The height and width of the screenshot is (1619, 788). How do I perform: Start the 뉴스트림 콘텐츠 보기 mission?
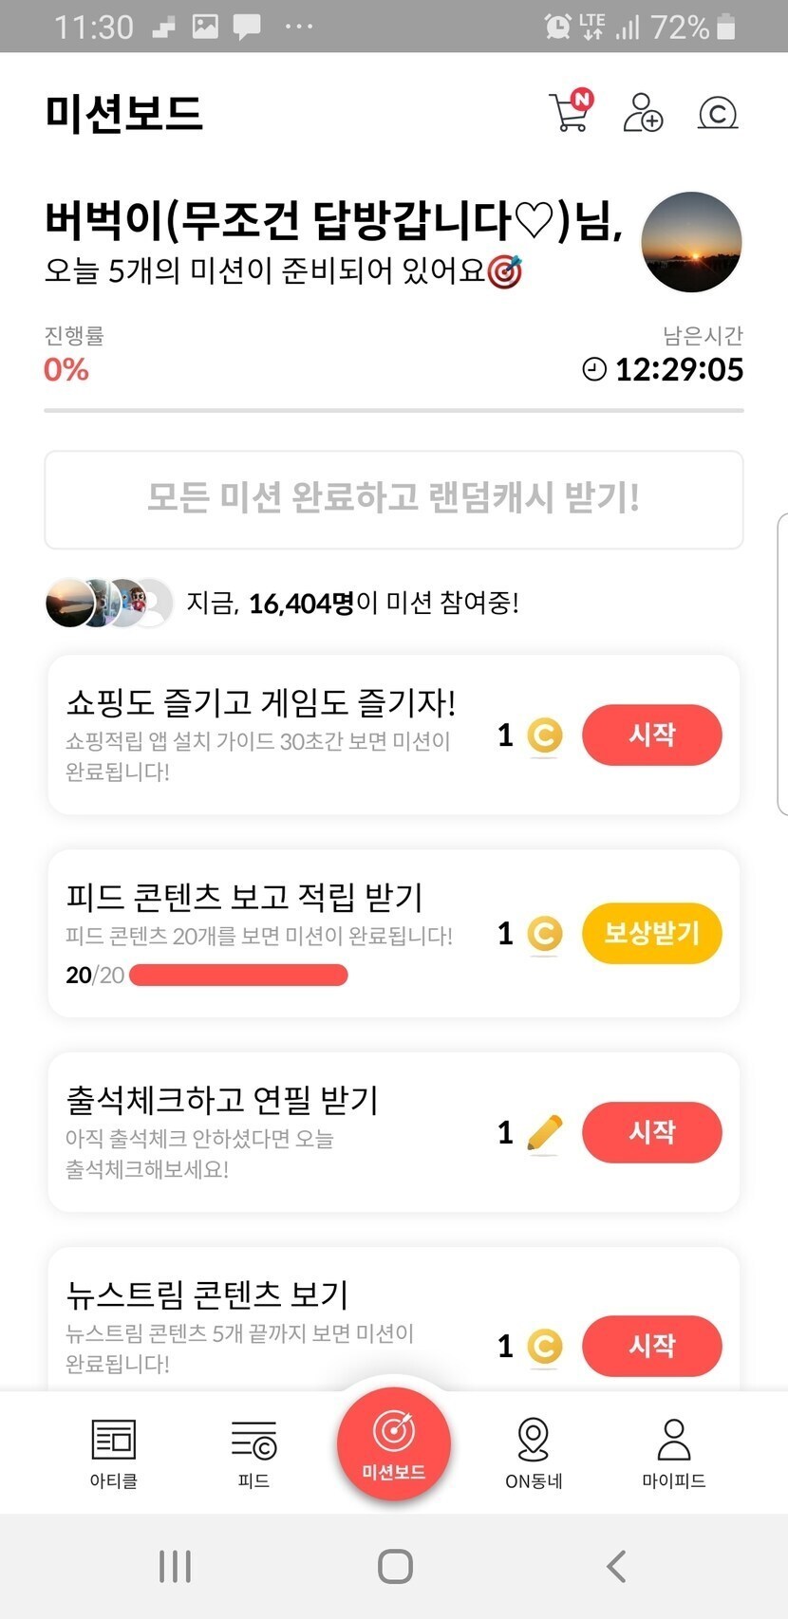tap(651, 1345)
